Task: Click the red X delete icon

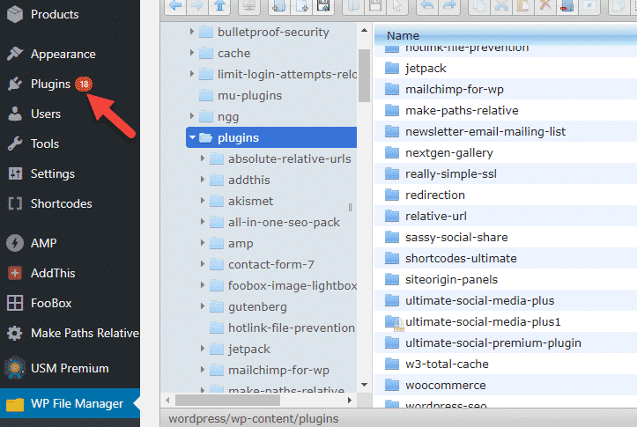Action: click(545, 5)
